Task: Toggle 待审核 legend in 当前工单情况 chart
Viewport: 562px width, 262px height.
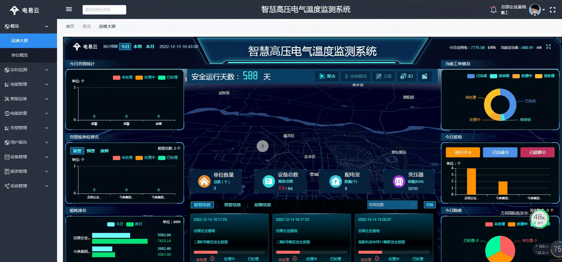Action: (x=500, y=76)
